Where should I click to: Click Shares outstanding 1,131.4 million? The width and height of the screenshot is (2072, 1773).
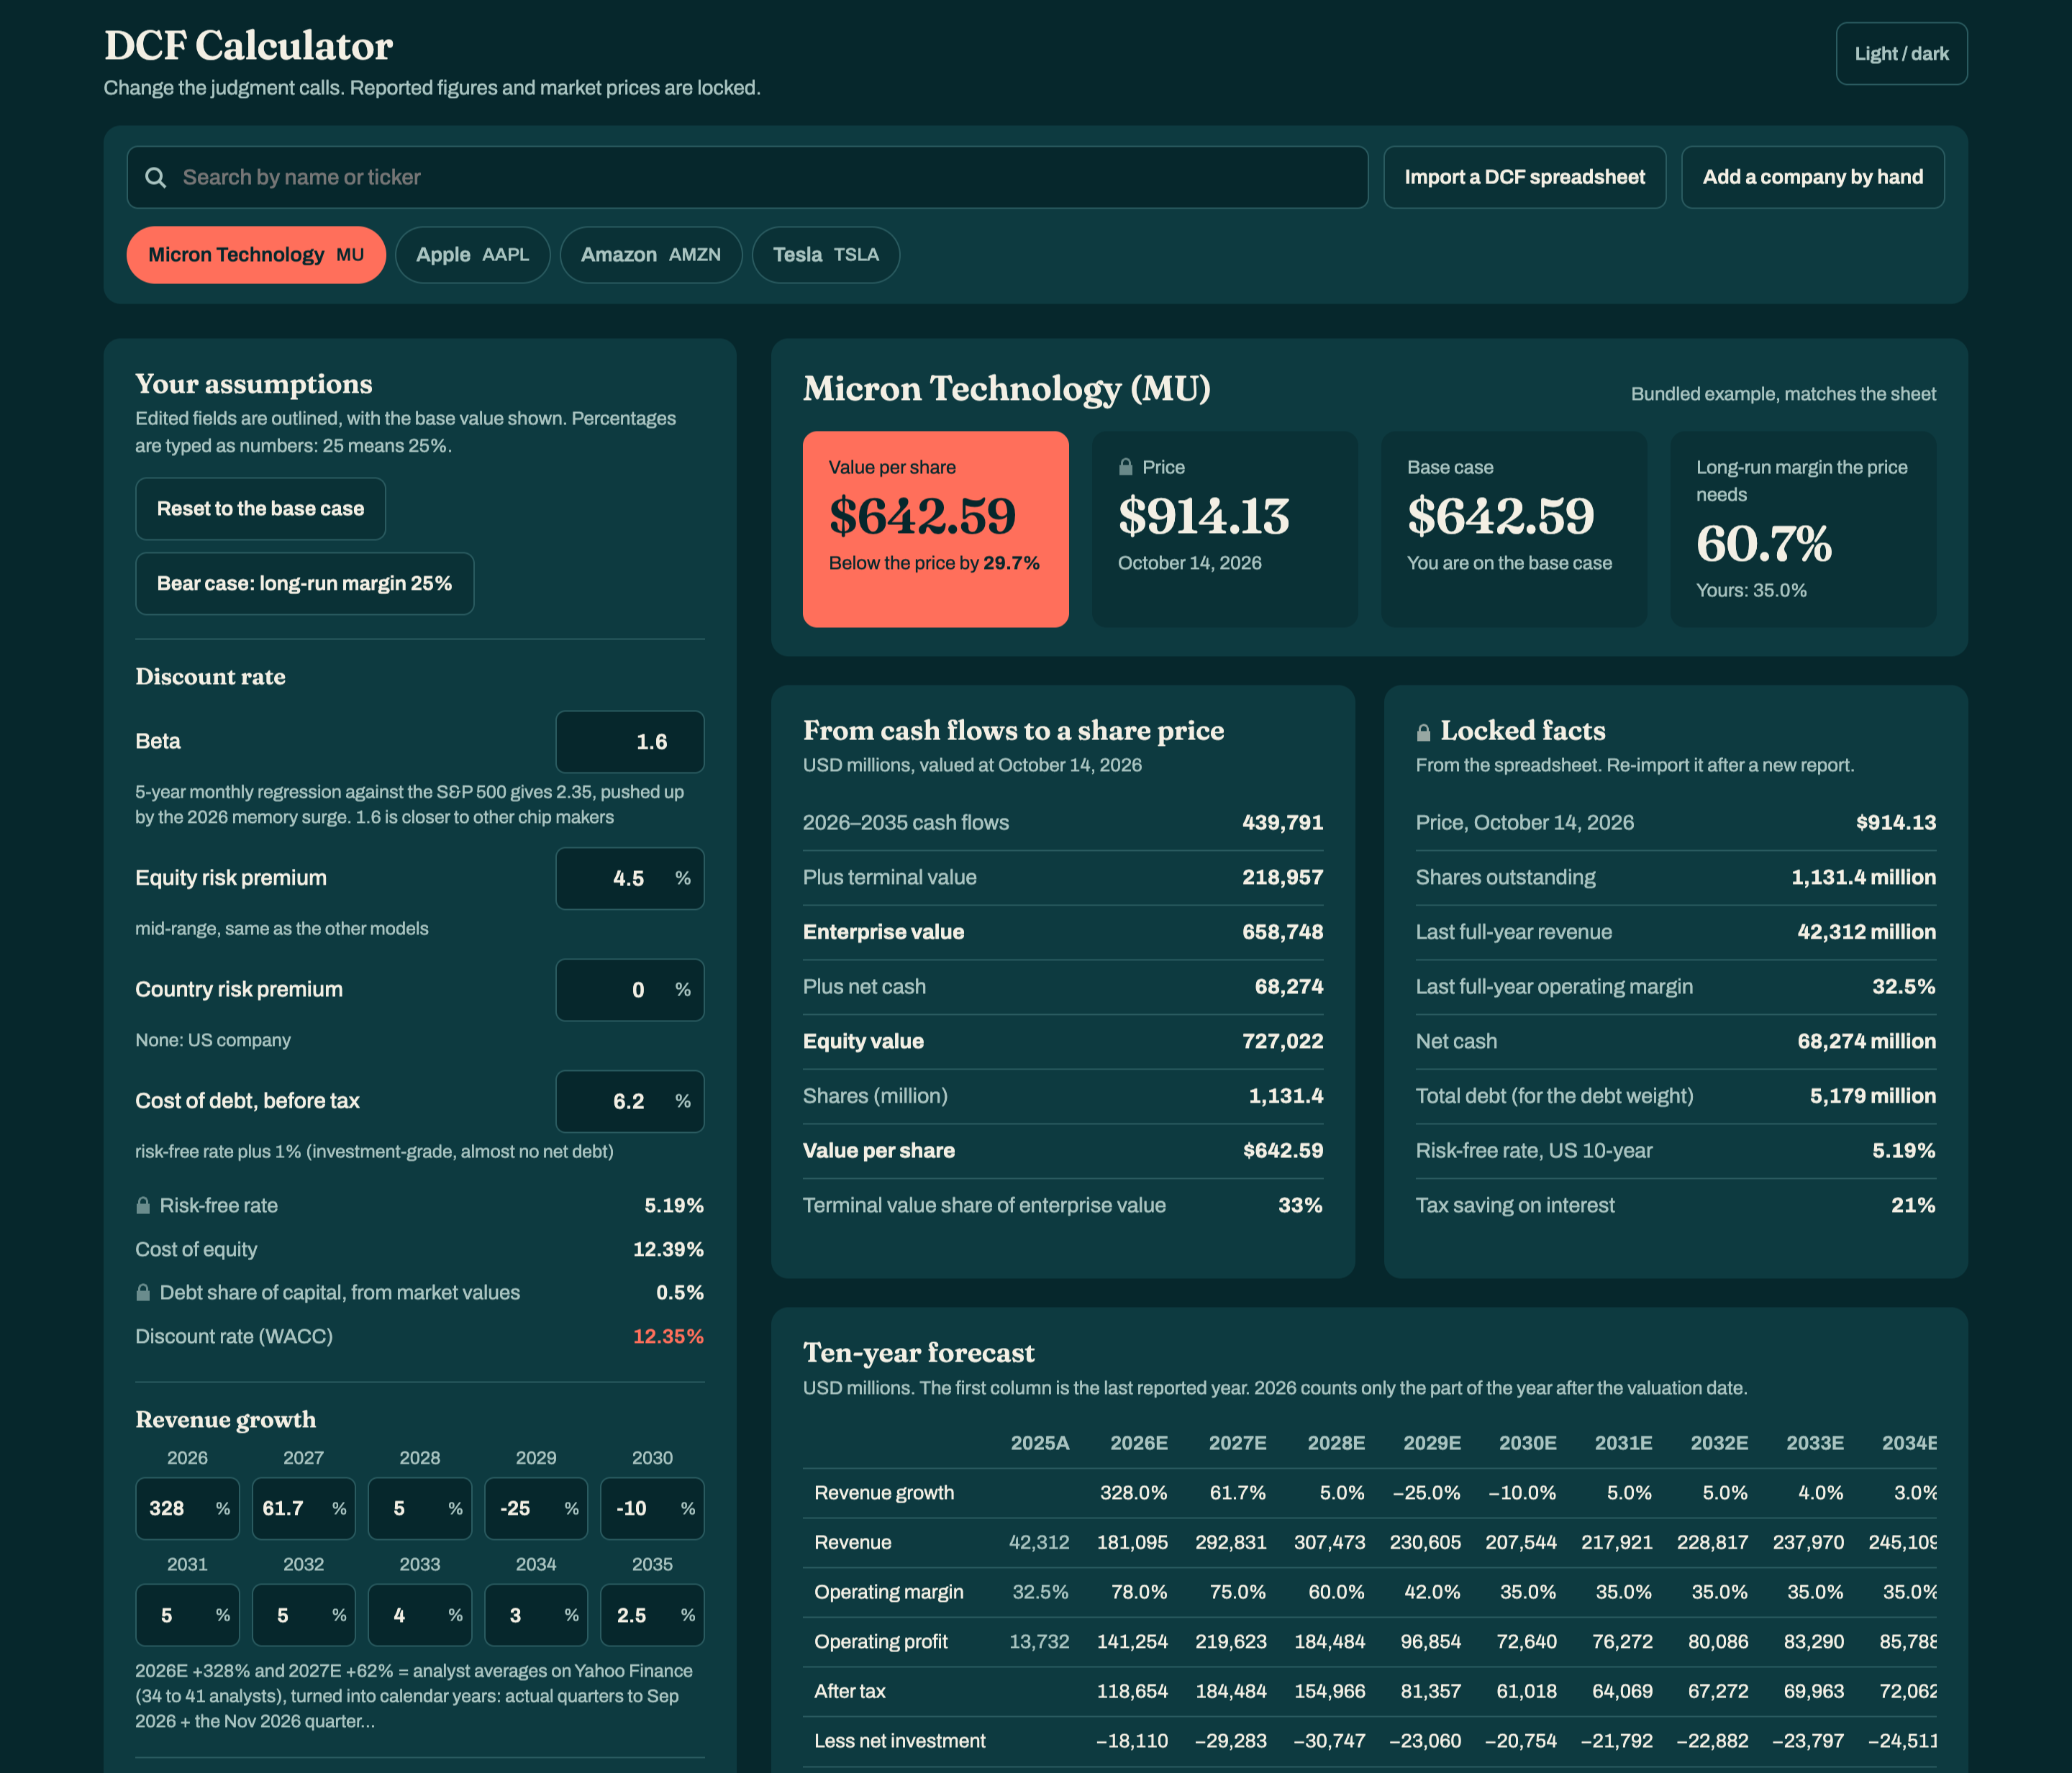point(1676,877)
